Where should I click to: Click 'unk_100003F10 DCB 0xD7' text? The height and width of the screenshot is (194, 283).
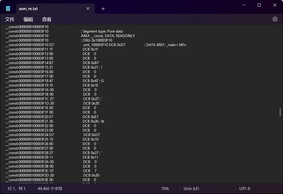tap(104, 45)
